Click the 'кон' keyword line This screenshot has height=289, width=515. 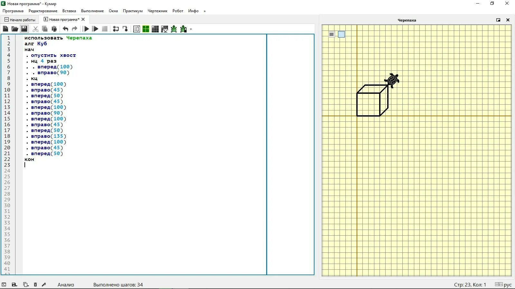click(29, 159)
